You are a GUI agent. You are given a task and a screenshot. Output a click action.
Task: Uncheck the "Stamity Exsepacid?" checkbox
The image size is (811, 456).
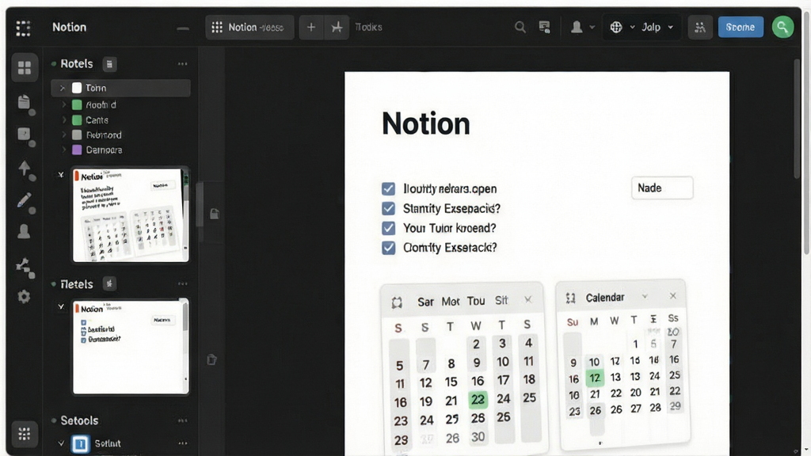388,208
